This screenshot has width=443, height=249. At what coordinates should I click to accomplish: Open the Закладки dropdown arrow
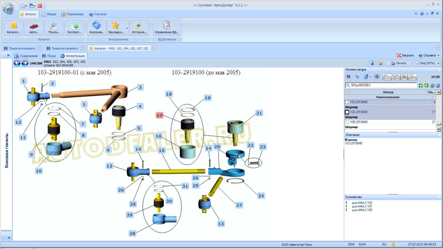point(127,28)
